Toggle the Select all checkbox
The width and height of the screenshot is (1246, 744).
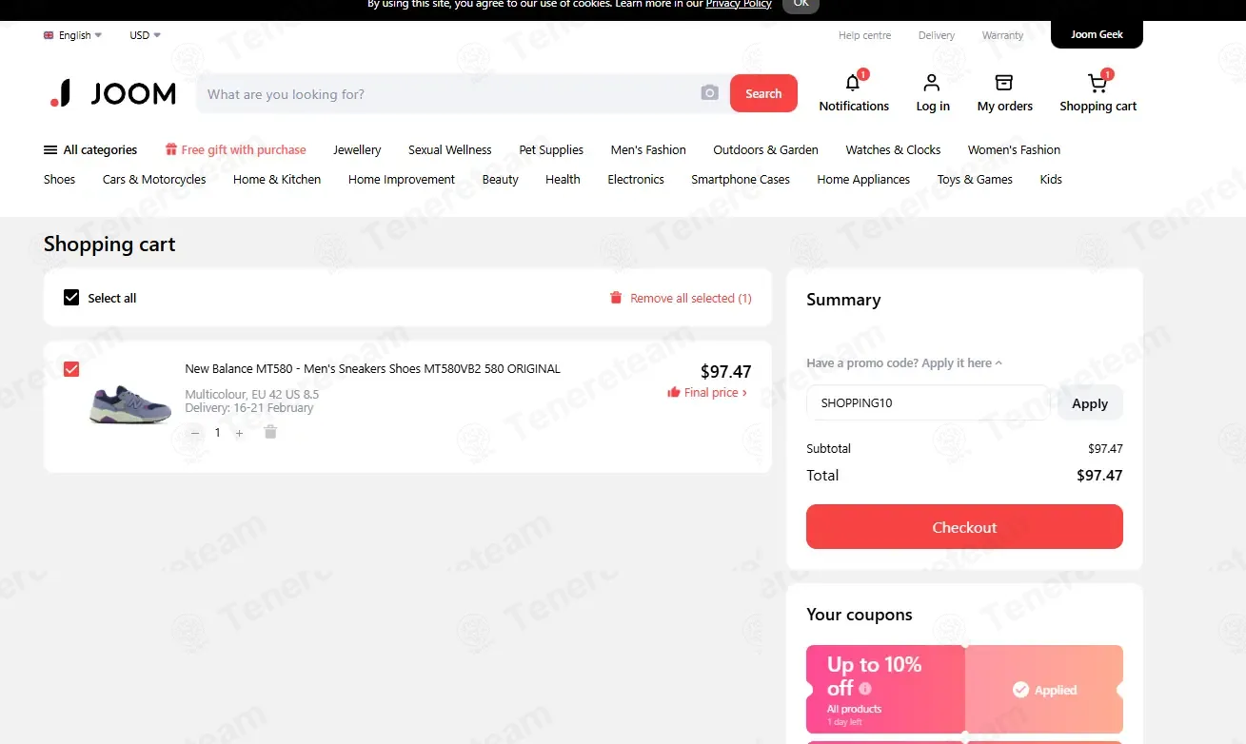71,298
